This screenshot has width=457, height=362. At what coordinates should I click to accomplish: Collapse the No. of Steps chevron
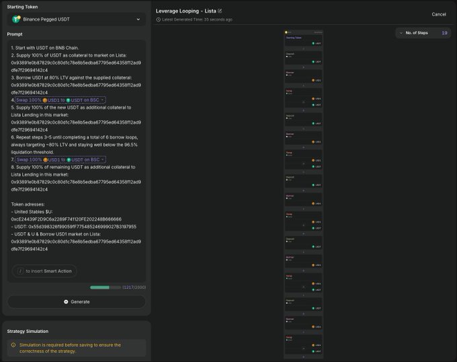[401, 33]
